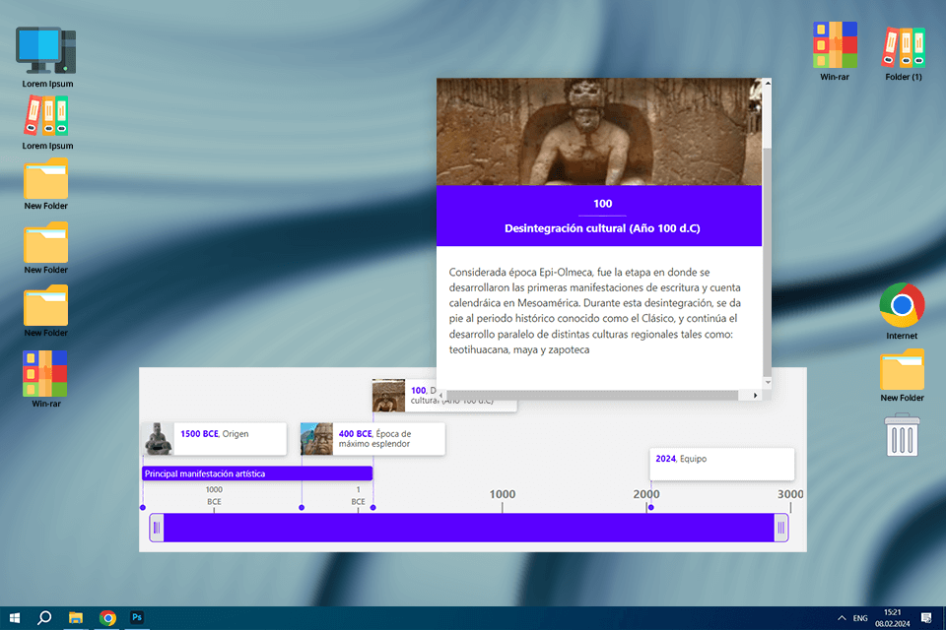Image resolution: width=946 pixels, height=630 pixels.
Task: Click the '100' year heading in the popup
Action: 603,204
